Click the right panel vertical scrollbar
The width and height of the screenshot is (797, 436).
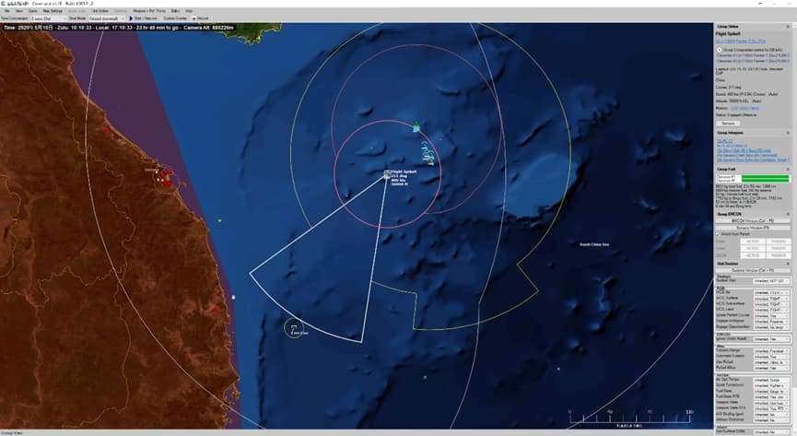(794, 227)
